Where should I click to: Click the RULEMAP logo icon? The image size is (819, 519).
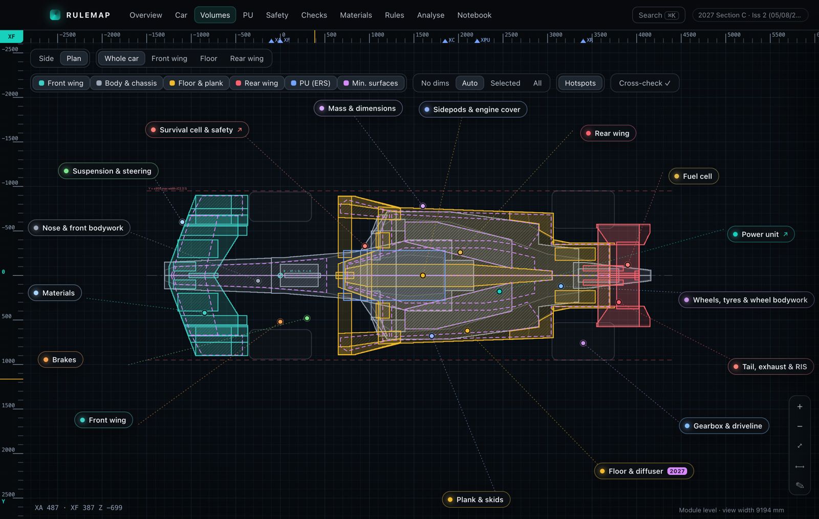click(x=55, y=15)
